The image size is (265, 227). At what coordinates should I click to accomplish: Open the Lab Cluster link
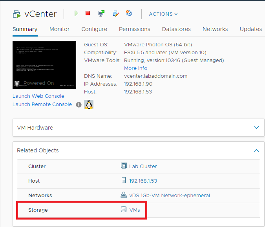(143, 166)
